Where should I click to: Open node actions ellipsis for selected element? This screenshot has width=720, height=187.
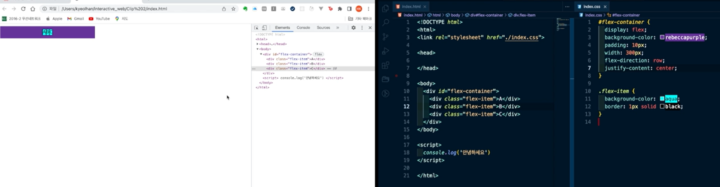(x=254, y=68)
